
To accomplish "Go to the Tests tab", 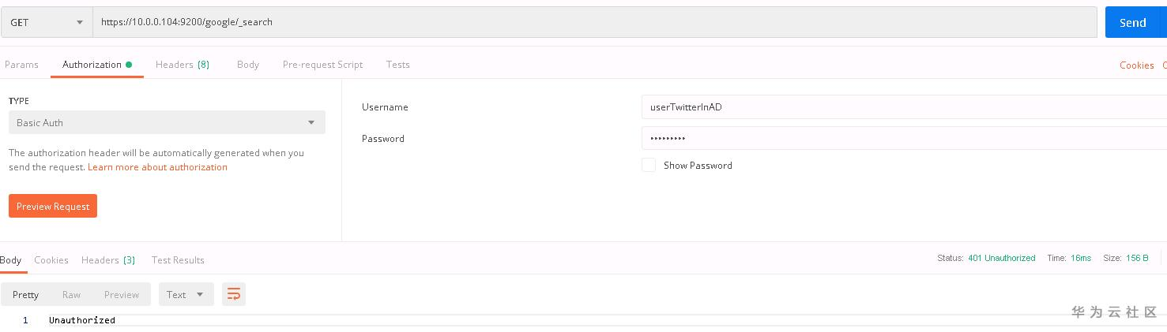I will point(397,65).
